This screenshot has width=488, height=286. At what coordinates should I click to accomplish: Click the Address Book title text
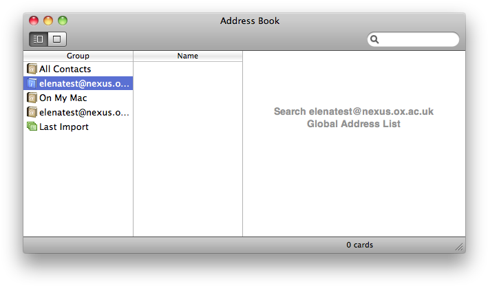coord(250,21)
